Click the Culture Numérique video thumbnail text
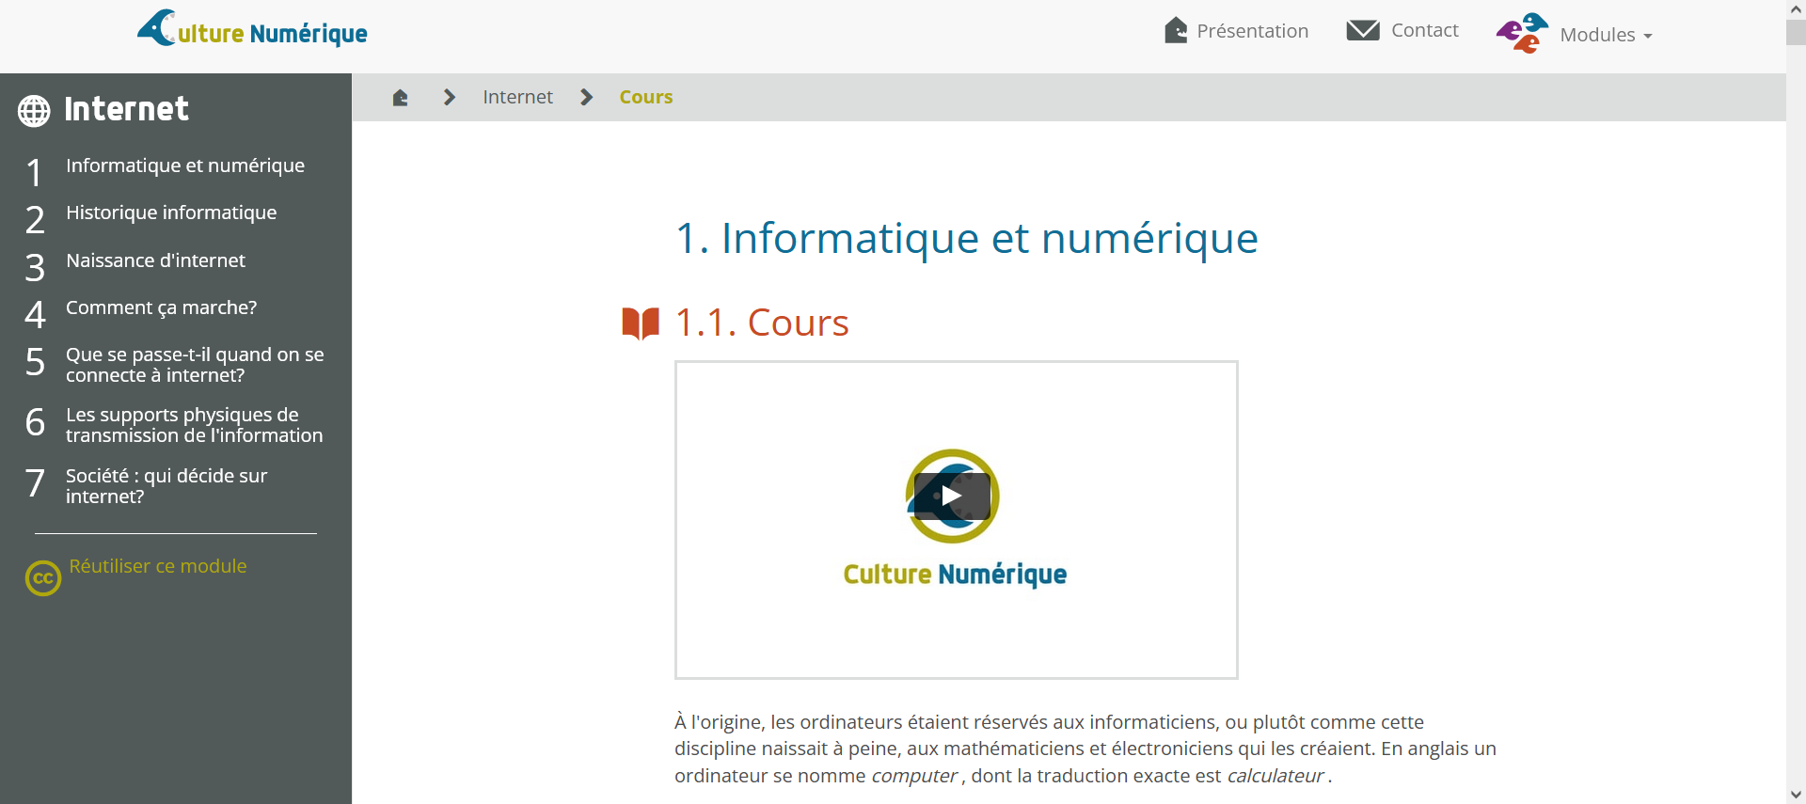Image resolution: width=1806 pixels, height=804 pixels. tap(955, 574)
